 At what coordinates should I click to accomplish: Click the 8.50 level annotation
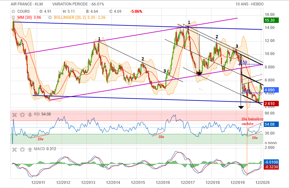click(x=243, y=62)
